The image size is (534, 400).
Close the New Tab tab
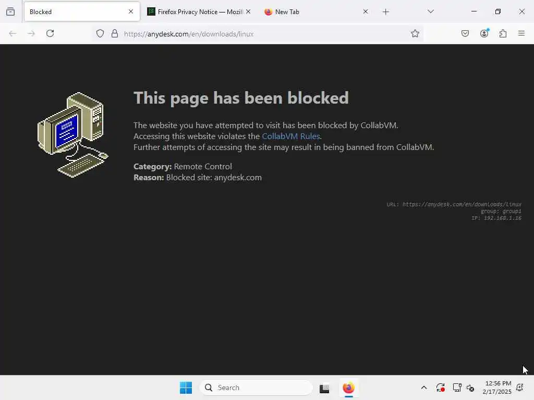coord(366,11)
